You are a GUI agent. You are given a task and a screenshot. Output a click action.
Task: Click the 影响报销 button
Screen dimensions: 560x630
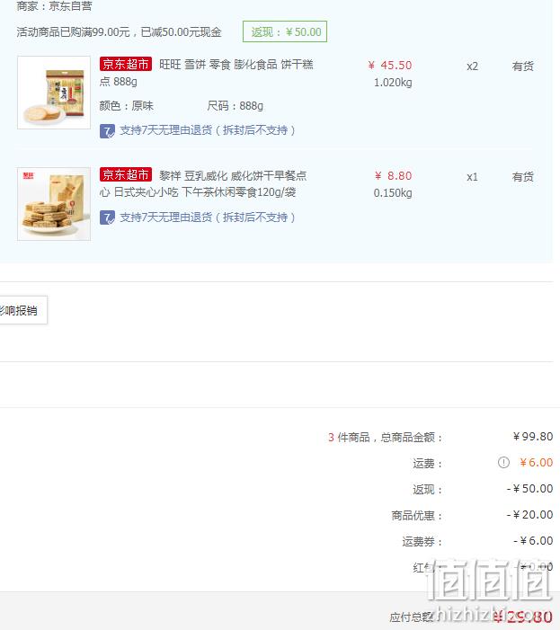23,310
